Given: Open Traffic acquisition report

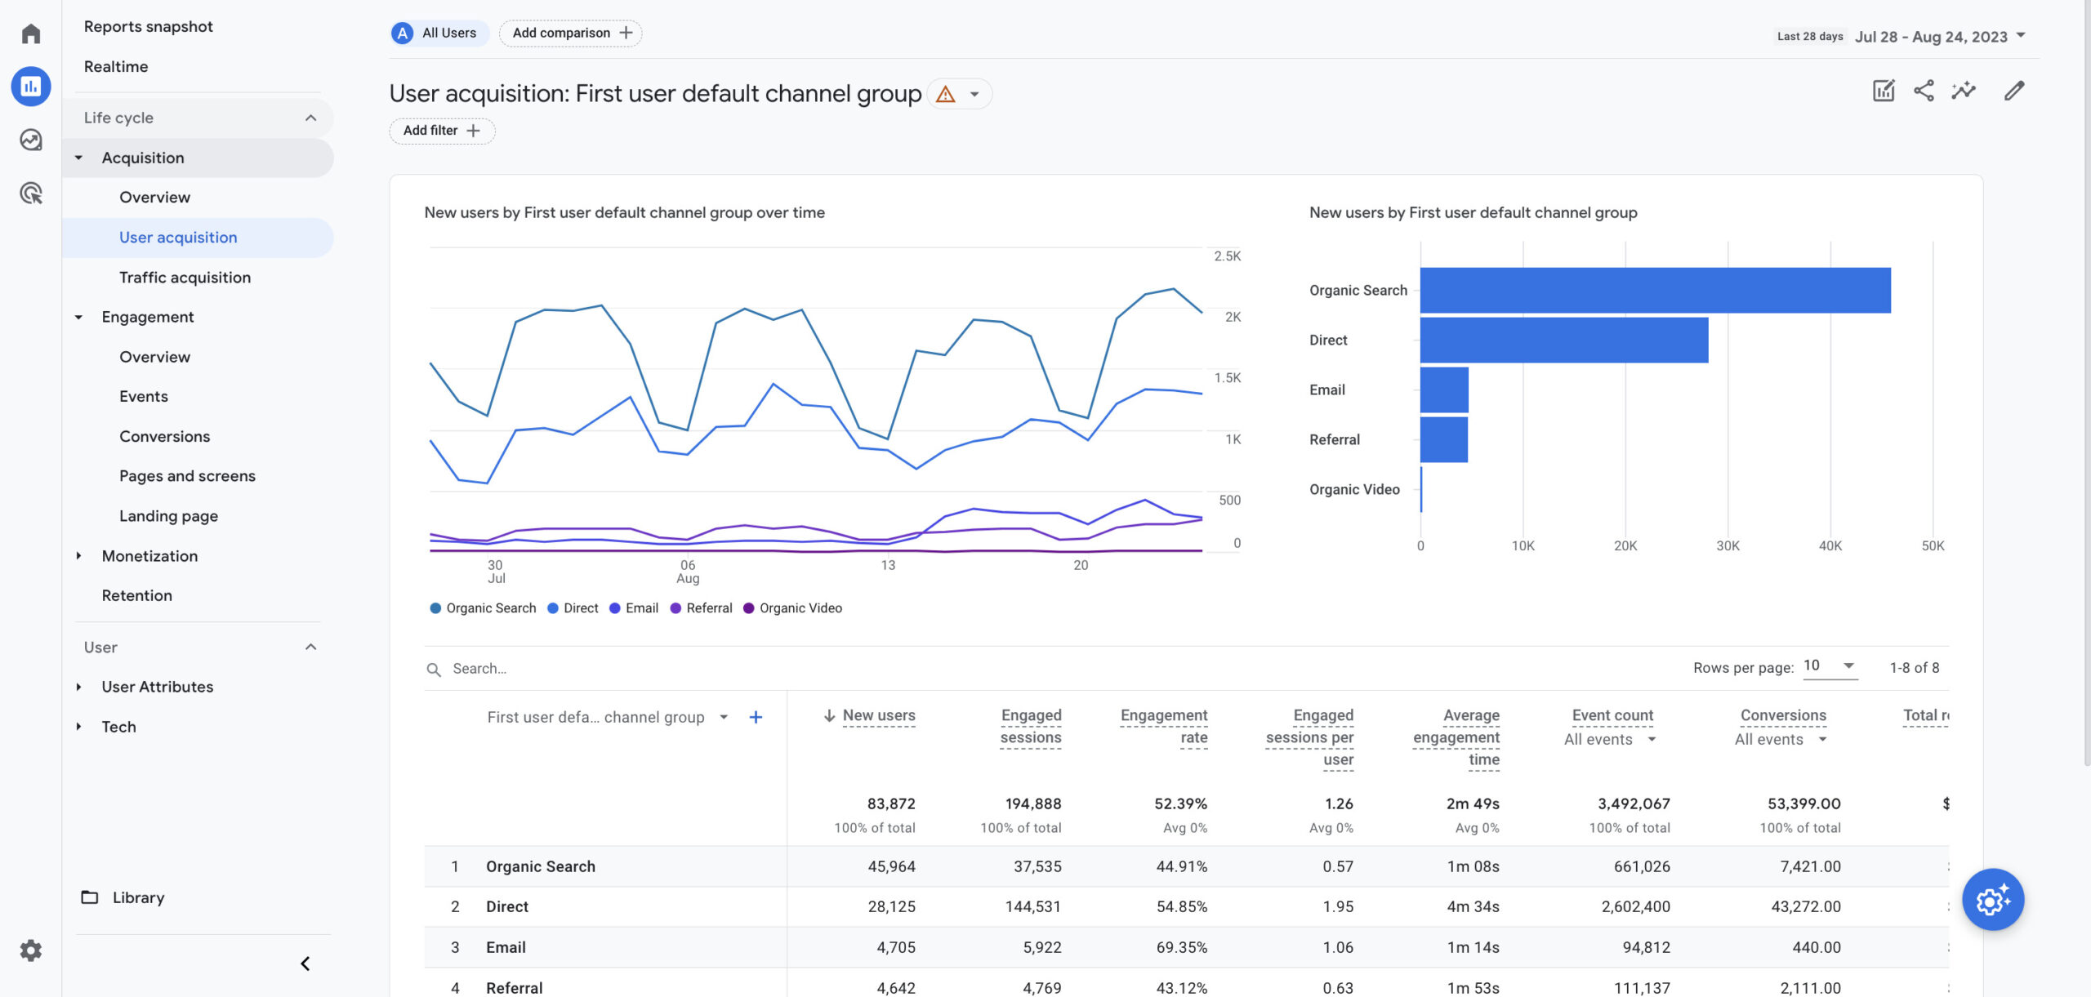Looking at the screenshot, I should coord(185,278).
